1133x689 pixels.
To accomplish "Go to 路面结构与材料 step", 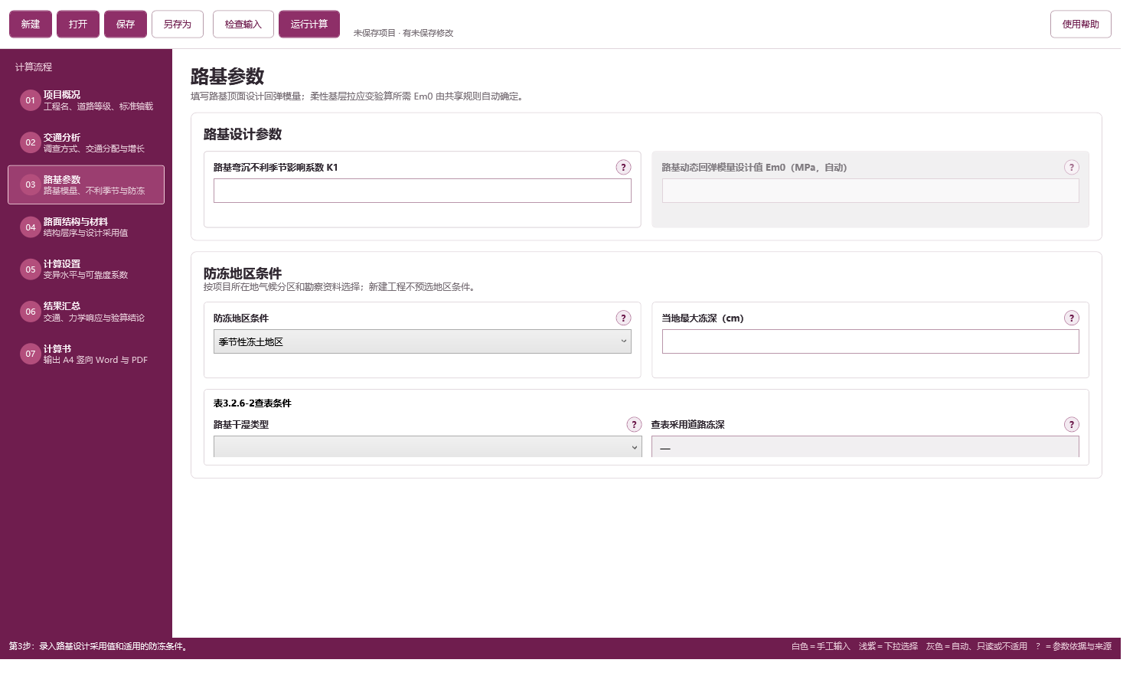I will pyautogui.click(x=86, y=227).
